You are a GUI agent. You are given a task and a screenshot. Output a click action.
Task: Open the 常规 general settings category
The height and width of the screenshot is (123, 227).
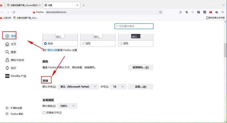click(x=10, y=36)
